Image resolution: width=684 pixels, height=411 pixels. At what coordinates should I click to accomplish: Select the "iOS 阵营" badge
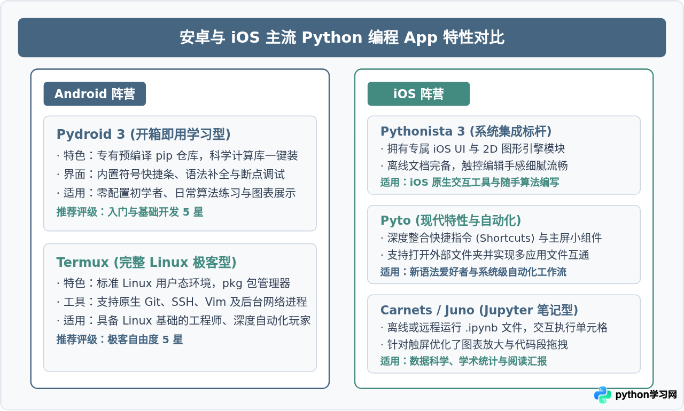point(418,94)
